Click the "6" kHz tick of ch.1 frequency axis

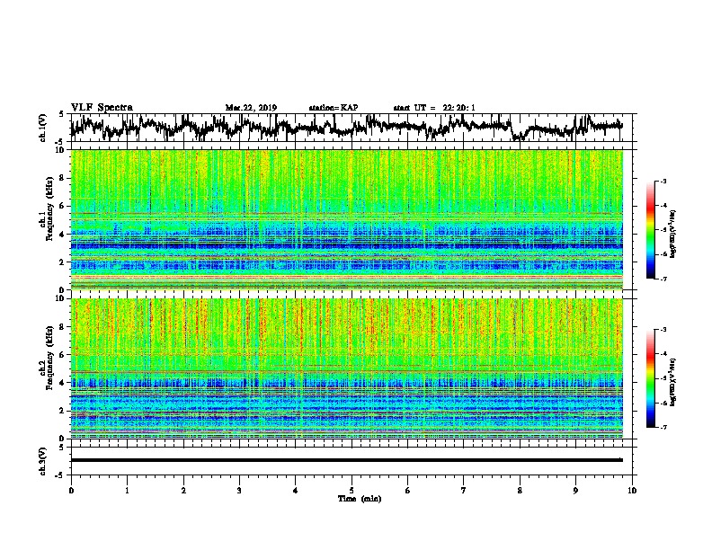tap(63, 206)
